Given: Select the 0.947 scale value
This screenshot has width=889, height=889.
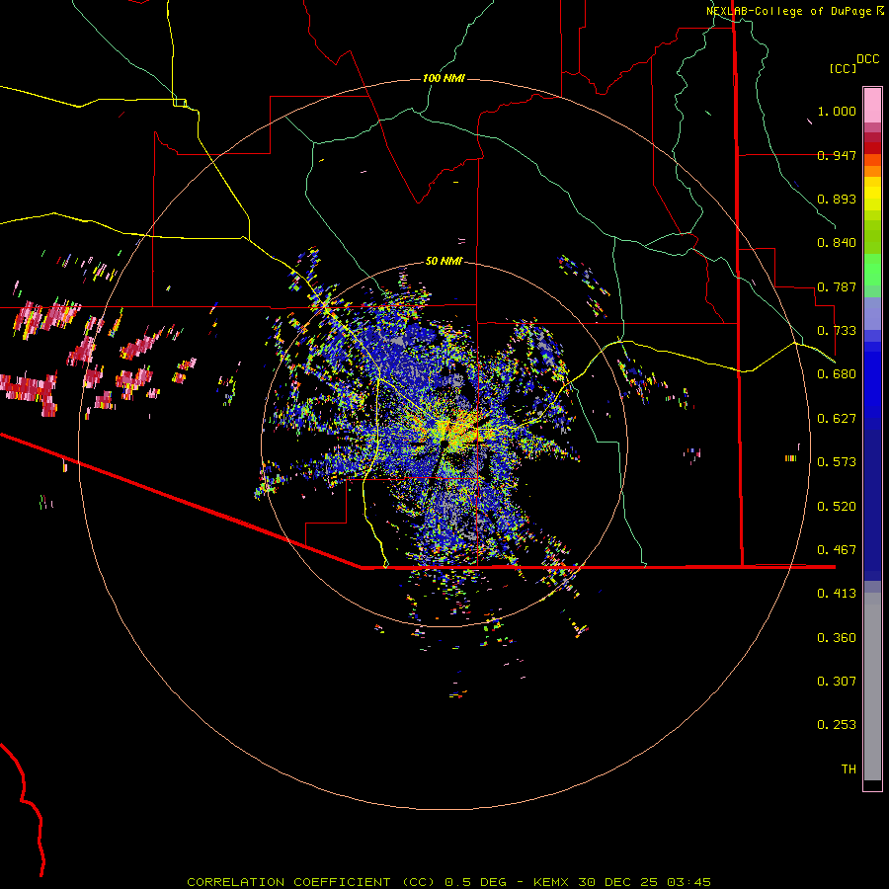Looking at the screenshot, I should pyautogui.click(x=837, y=155).
